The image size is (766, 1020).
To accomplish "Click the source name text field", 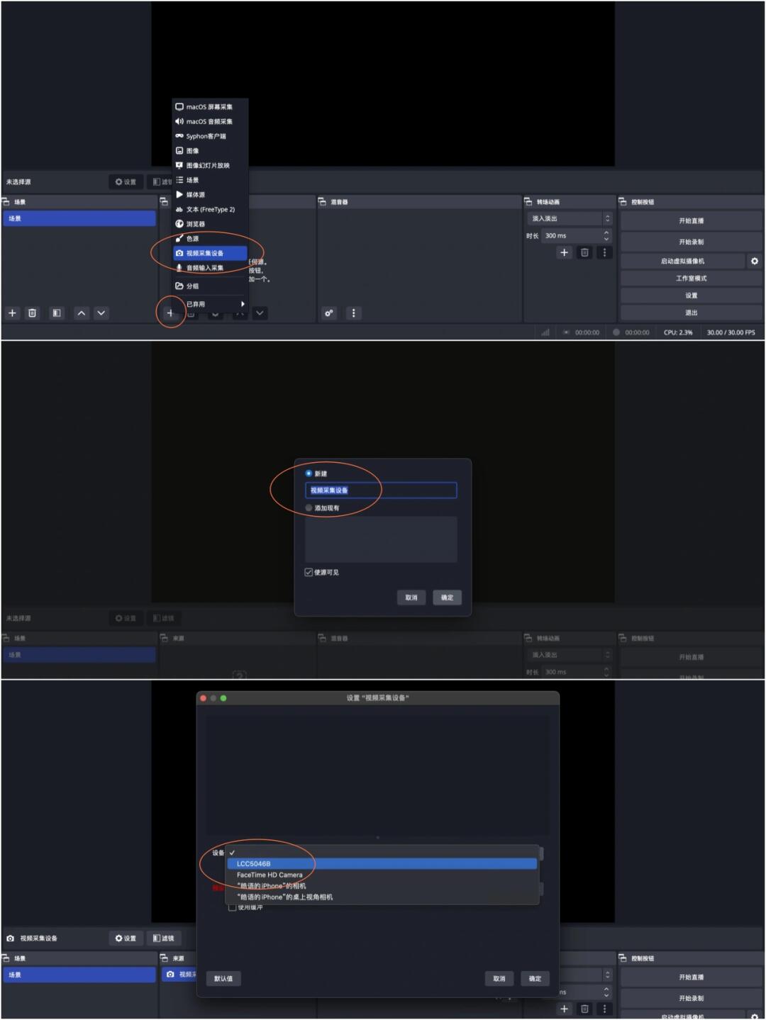I will pyautogui.click(x=381, y=491).
